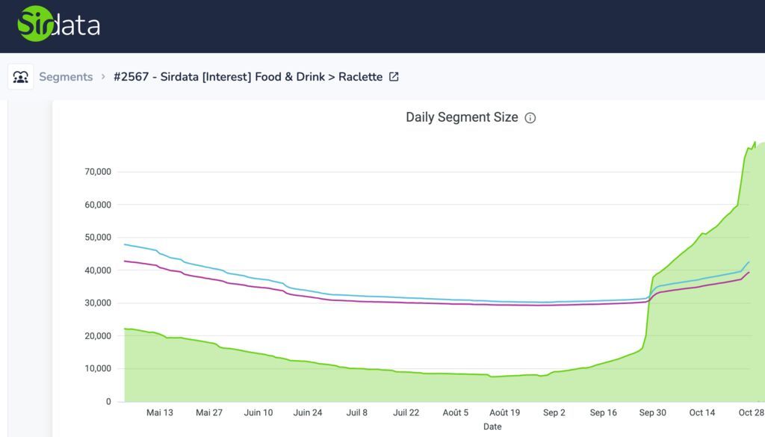Click the Daily Segment Size chart title
This screenshot has height=437, width=765.
tap(461, 117)
